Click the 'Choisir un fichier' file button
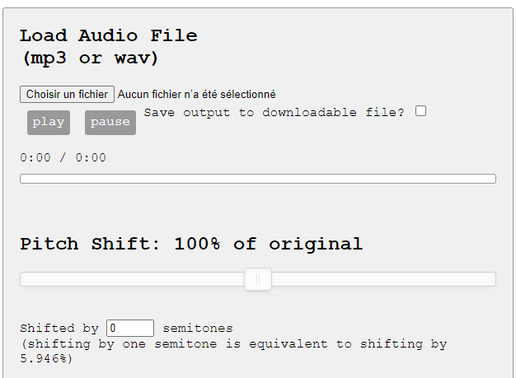 pyautogui.click(x=67, y=95)
